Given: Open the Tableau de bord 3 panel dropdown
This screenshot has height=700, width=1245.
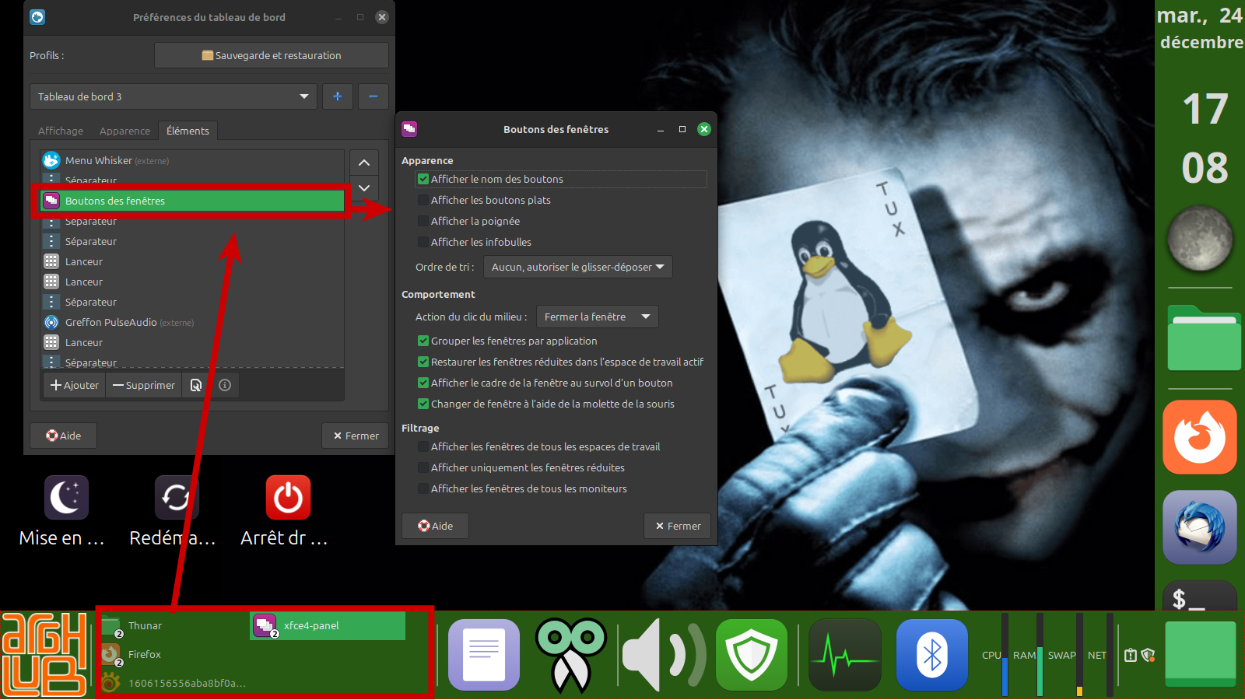Looking at the screenshot, I should coord(174,96).
